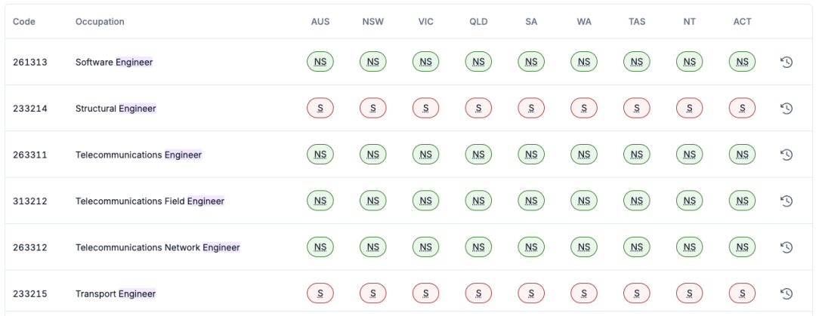Click Software Engineer occupation name
Viewport: 816px width, 316px height.
pyautogui.click(x=114, y=62)
